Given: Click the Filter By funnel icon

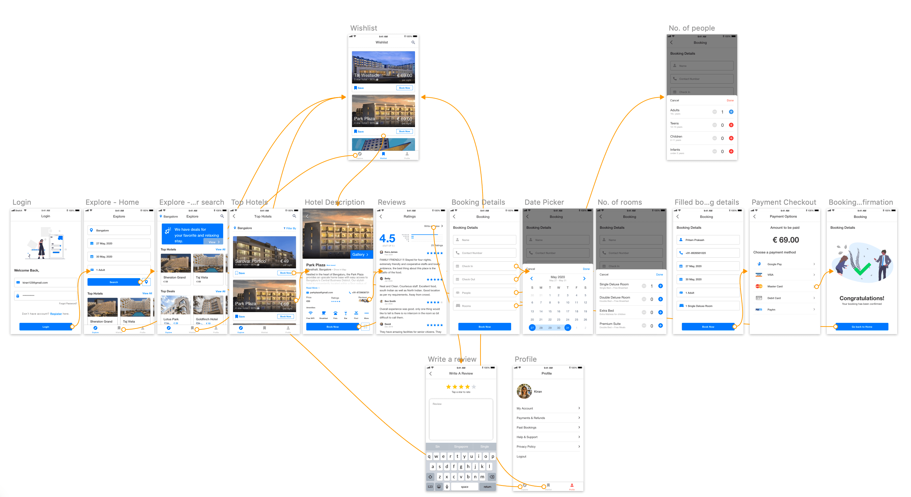Looking at the screenshot, I should coord(284,228).
